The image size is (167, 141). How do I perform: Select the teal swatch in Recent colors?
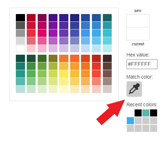146,113
